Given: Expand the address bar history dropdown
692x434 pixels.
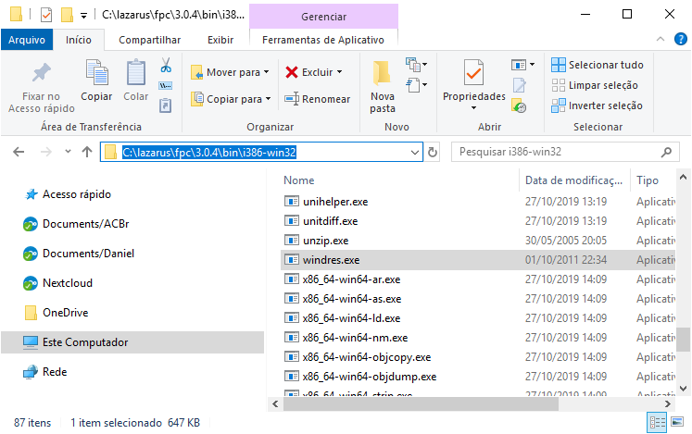Looking at the screenshot, I should tap(415, 153).
